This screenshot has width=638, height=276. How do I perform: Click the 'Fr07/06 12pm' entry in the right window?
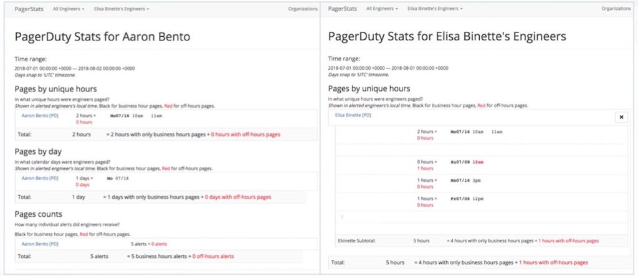[x=467, y=199]
